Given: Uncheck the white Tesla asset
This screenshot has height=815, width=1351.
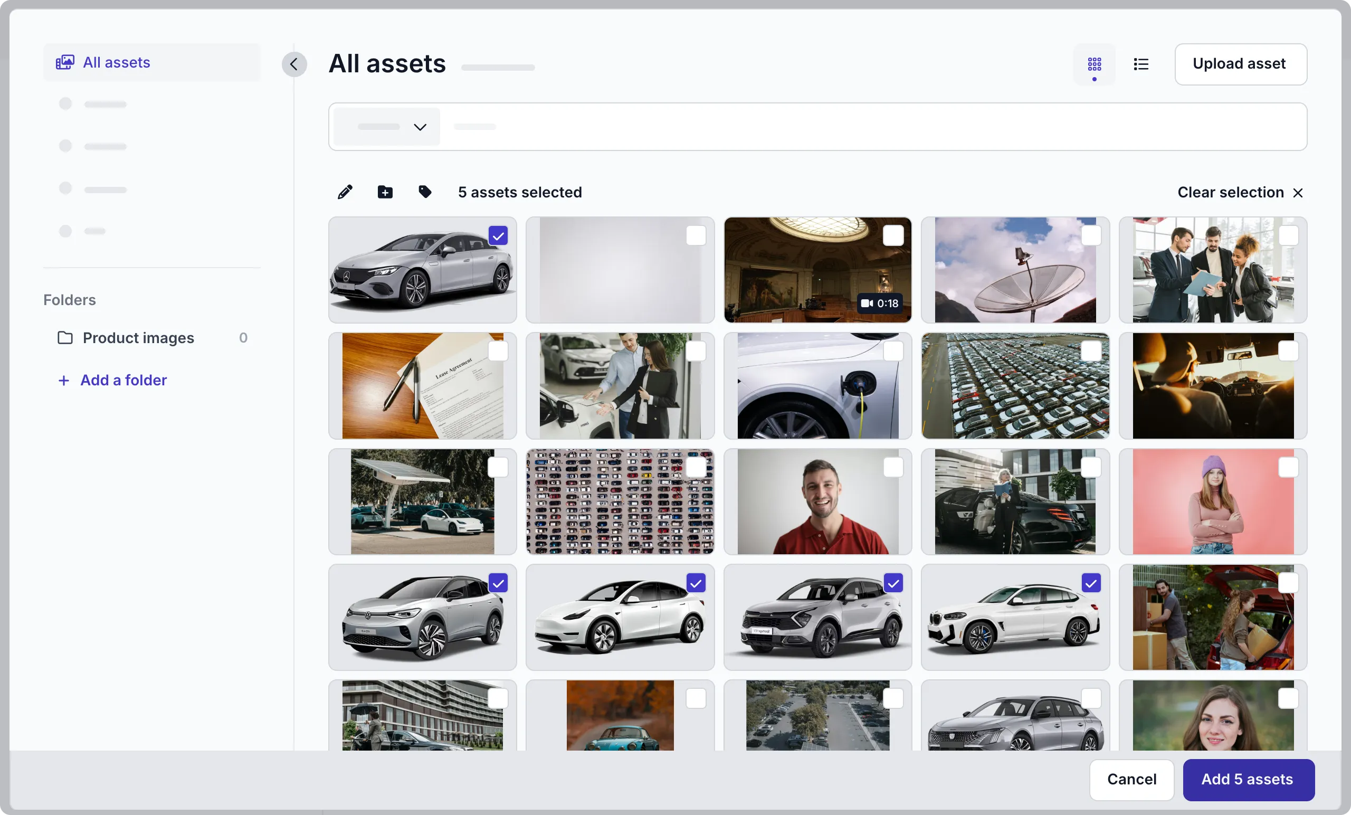Looking at the screenshot, I should (696, 583).
